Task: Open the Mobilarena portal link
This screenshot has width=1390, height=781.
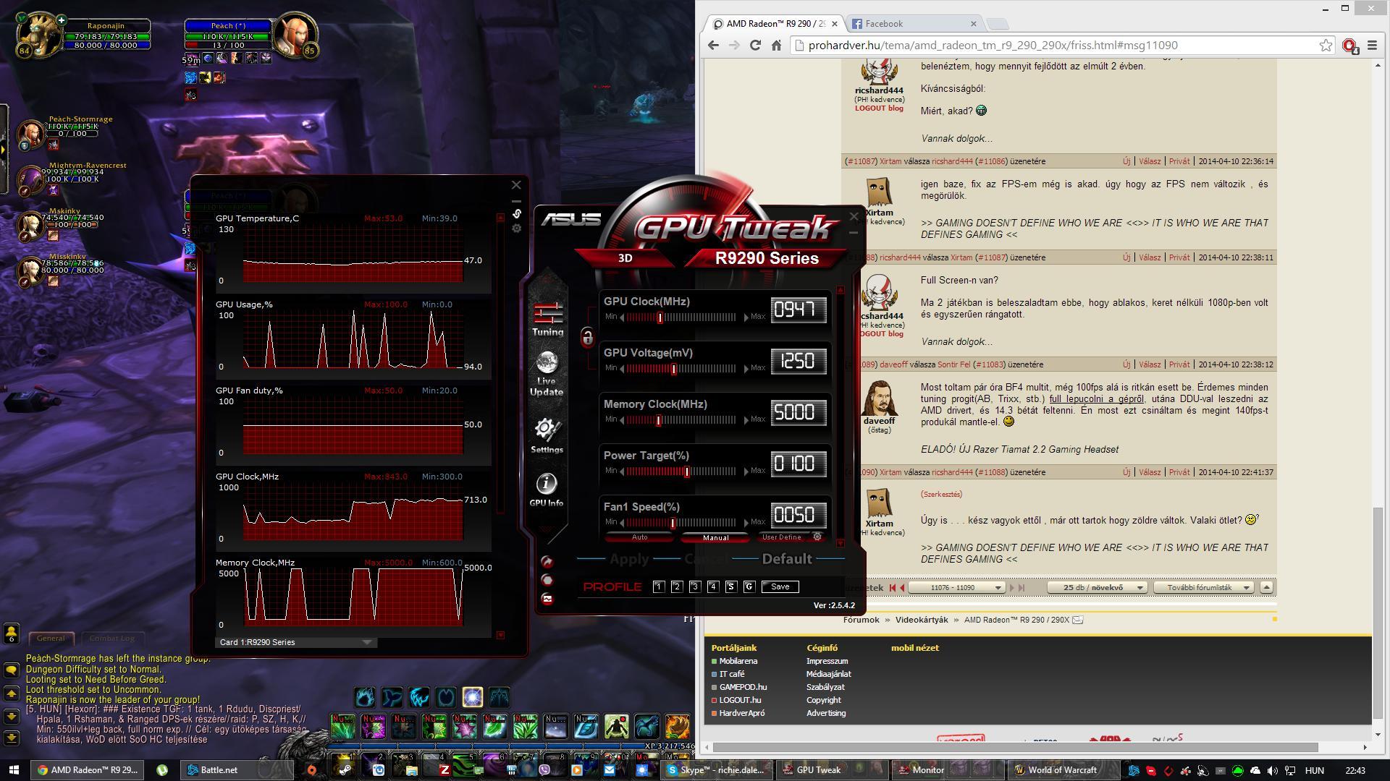Action: tap(738, 661)
